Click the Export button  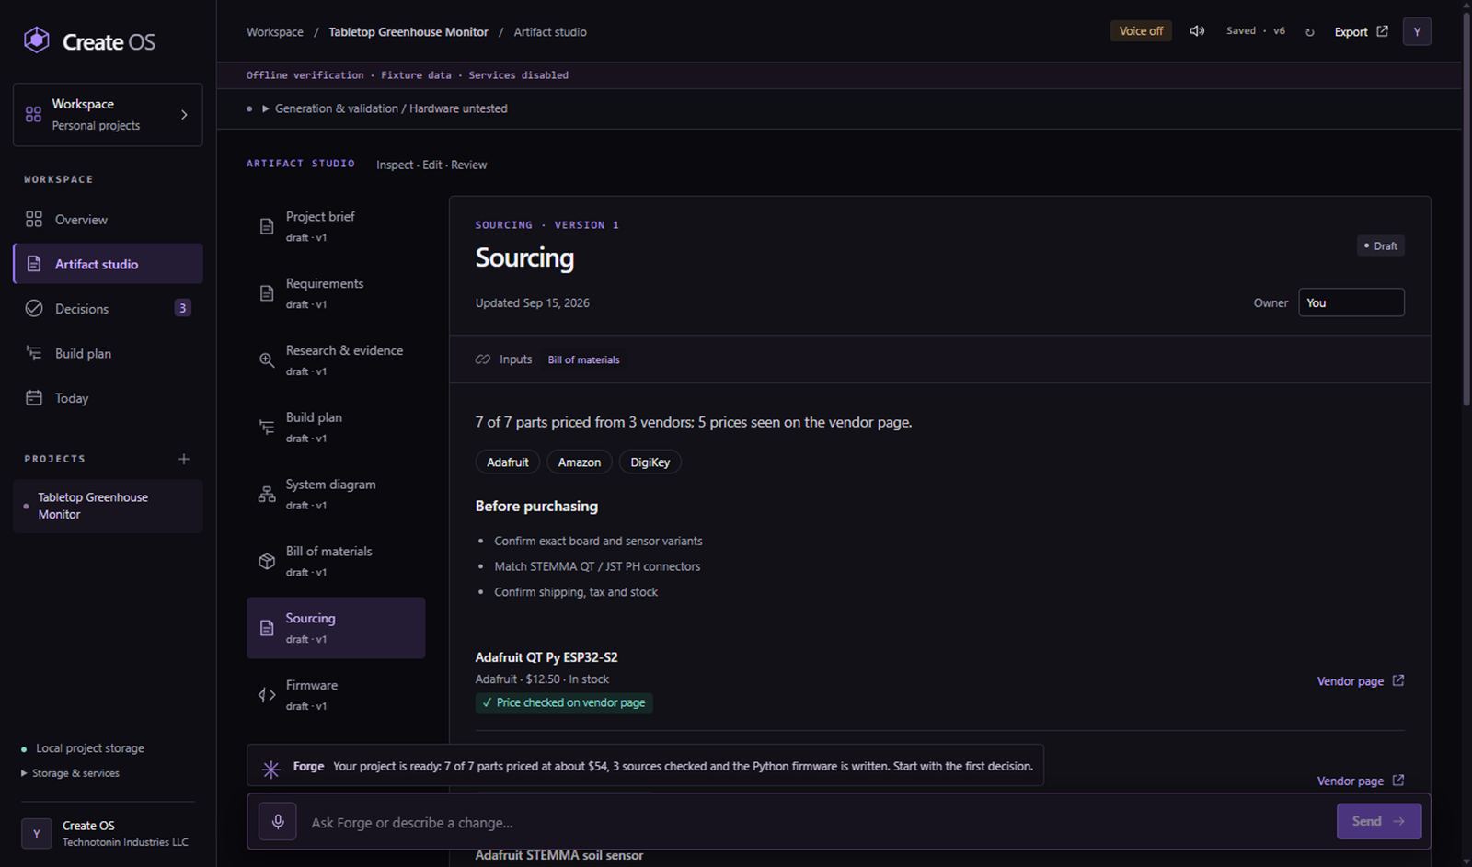tap(1361, 31)
